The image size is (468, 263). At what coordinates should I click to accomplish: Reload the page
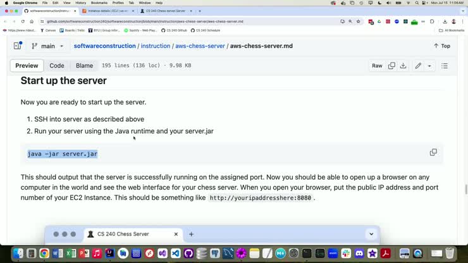click(23, 21)
